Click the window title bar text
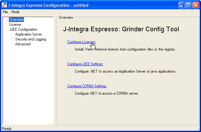 (x=49, y=5)
